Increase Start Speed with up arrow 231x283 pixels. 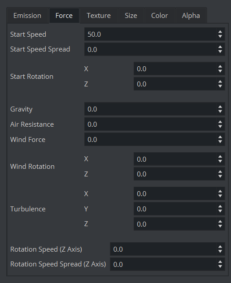coord(220,32)
